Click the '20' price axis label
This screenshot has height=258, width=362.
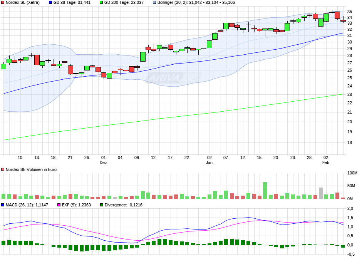pos(350,122)
